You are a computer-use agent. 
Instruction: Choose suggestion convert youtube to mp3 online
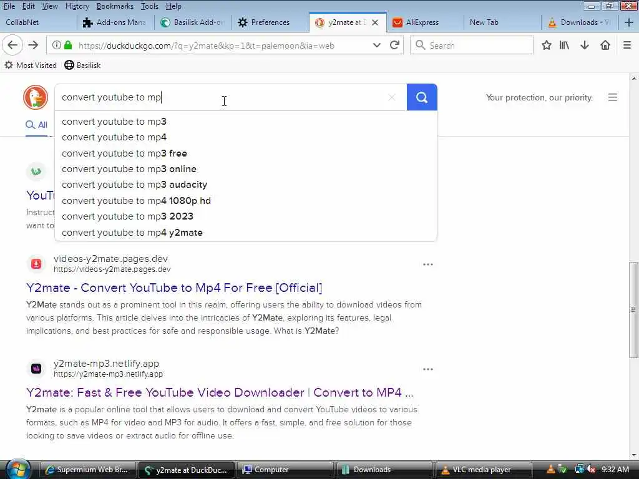(246, 169)
